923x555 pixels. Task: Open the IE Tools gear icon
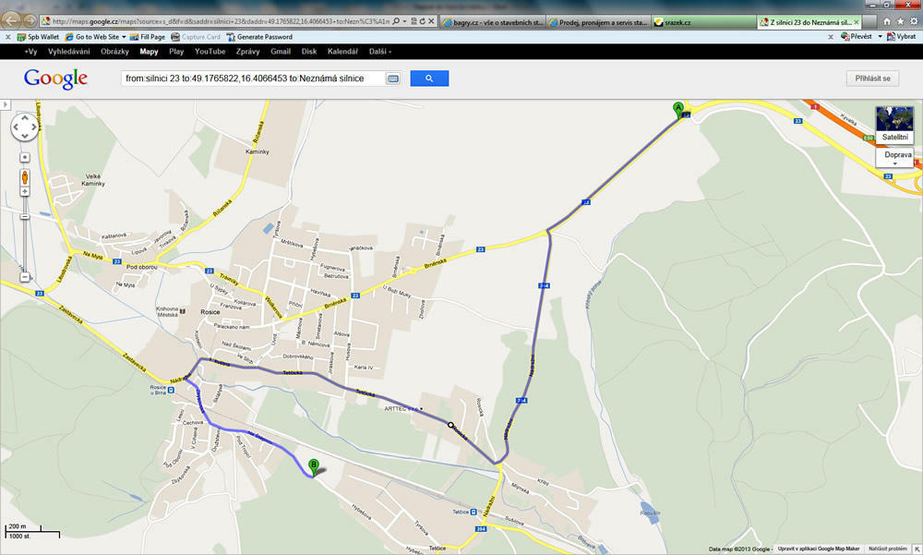click(914, 21)
